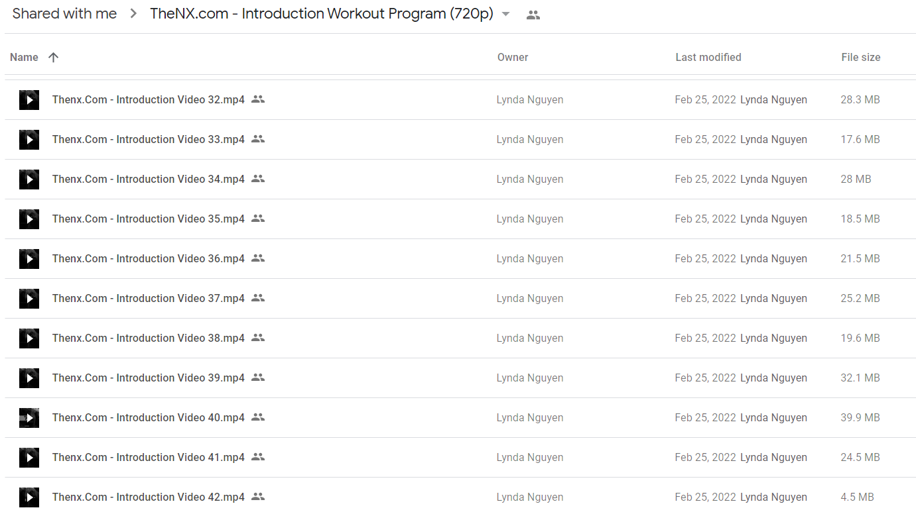
Task: Click the shared icon next to Video 37.mp4
Action: pyautogui.click(x=258, y=298)
